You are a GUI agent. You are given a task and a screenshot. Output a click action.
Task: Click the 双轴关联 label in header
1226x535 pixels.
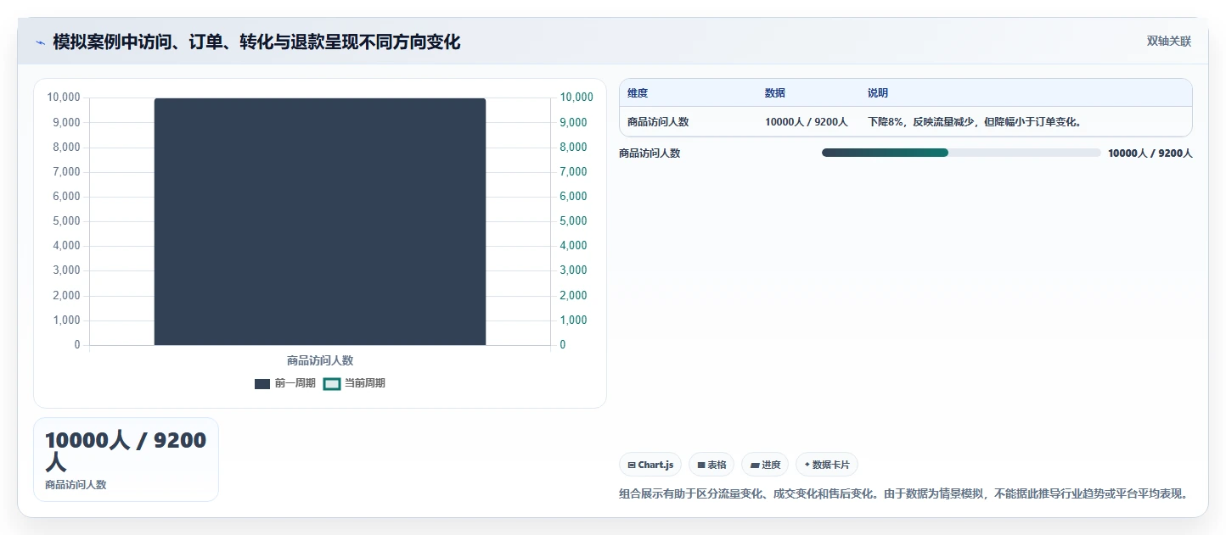click(1169, 42)
